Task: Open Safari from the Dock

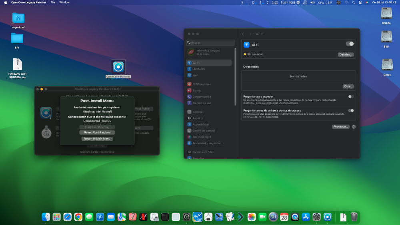Action: 67,217
